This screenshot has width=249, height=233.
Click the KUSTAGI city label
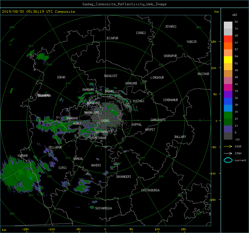coord(139,101)
